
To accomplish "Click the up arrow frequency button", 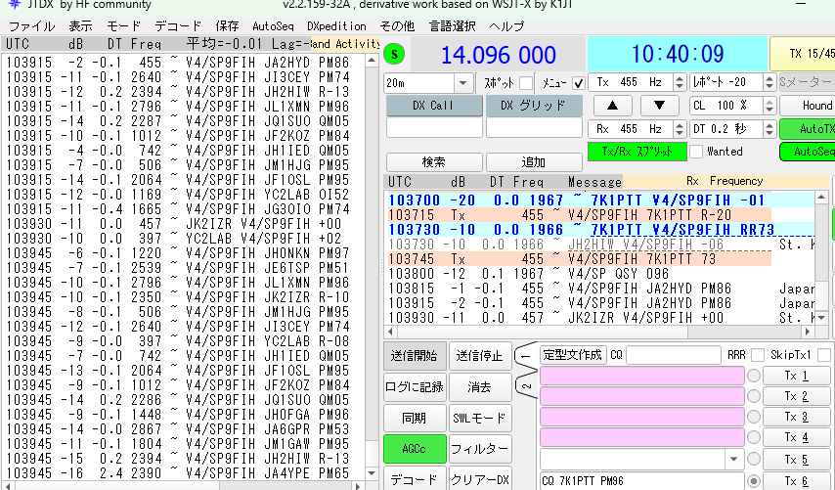I will point(612,106).
